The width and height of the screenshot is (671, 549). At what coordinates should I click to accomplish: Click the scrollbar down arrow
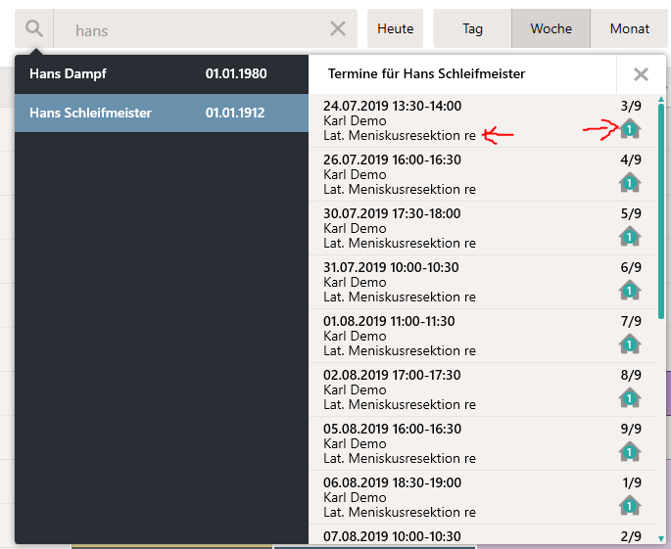pyautogui.click(x=661, y=539)
